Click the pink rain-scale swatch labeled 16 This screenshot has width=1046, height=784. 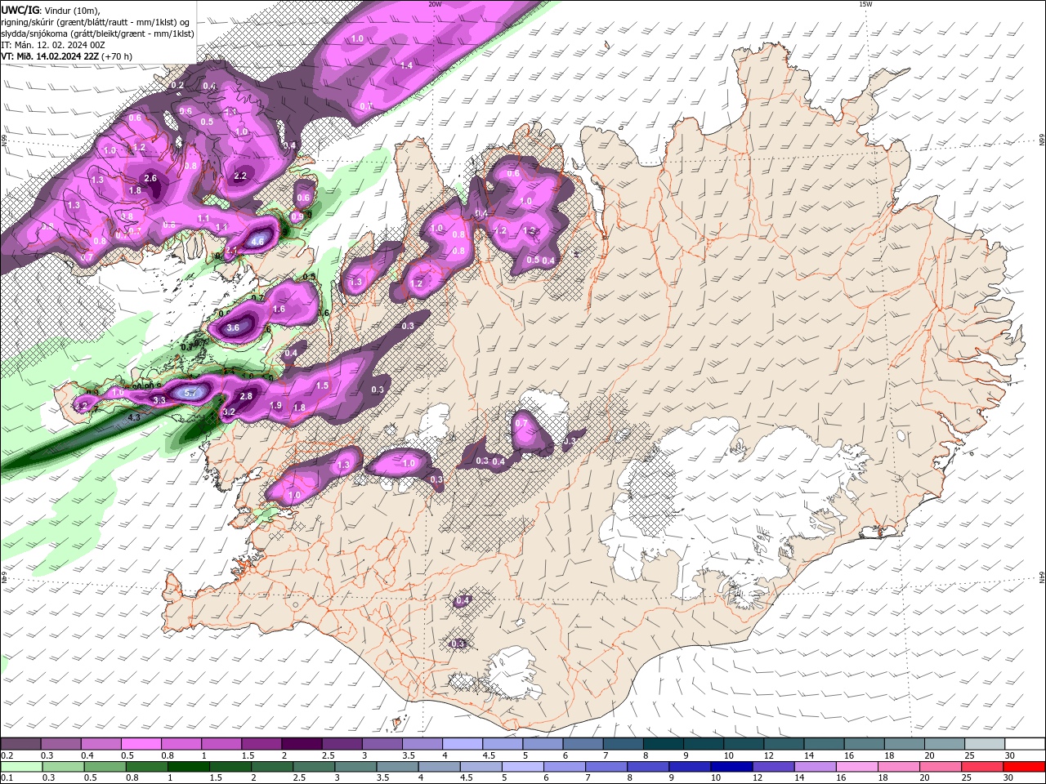click(856, 767)
